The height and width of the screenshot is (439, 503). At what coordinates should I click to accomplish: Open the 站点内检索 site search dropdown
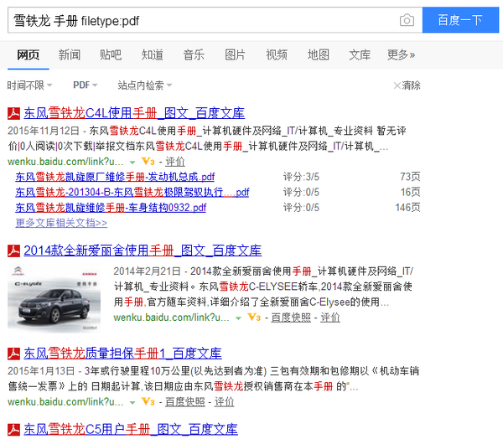coord(145,85)
